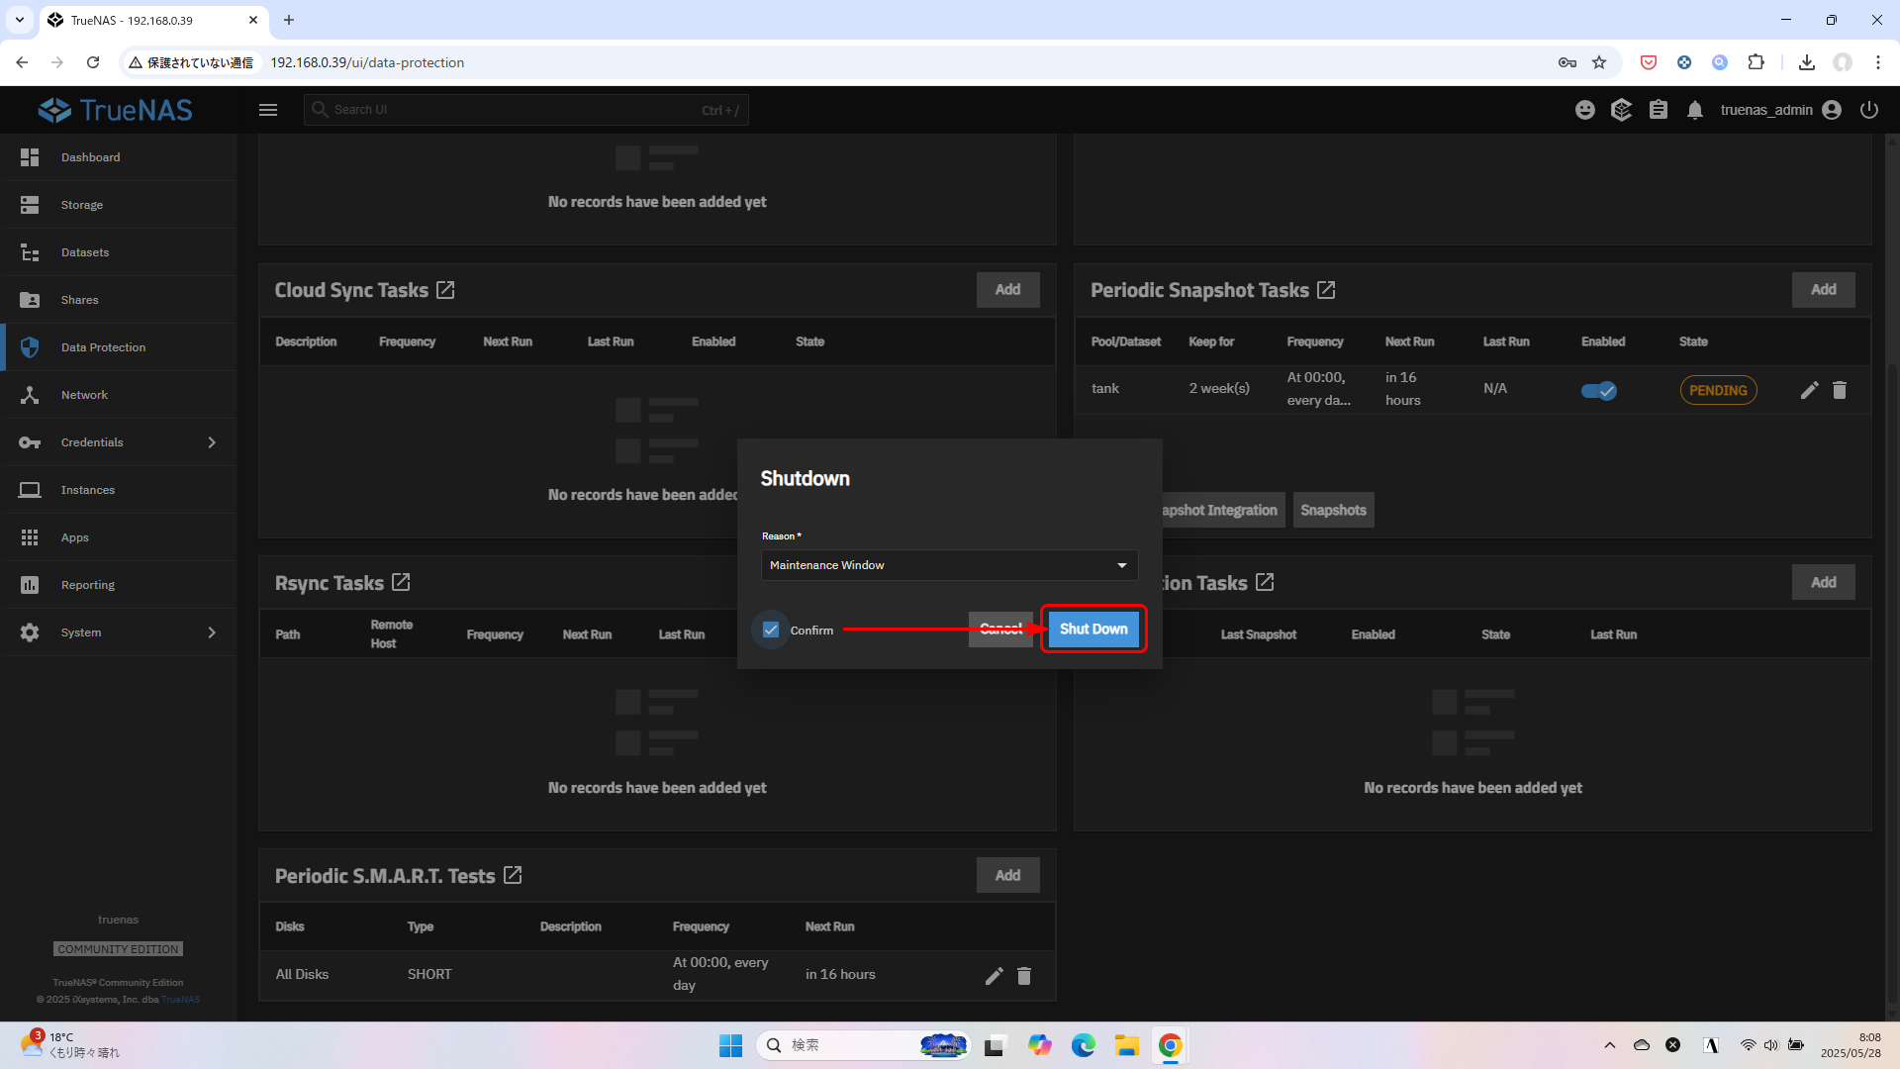Open the Jobs clipboard icon
1900x1069 pixels.
1659,110
